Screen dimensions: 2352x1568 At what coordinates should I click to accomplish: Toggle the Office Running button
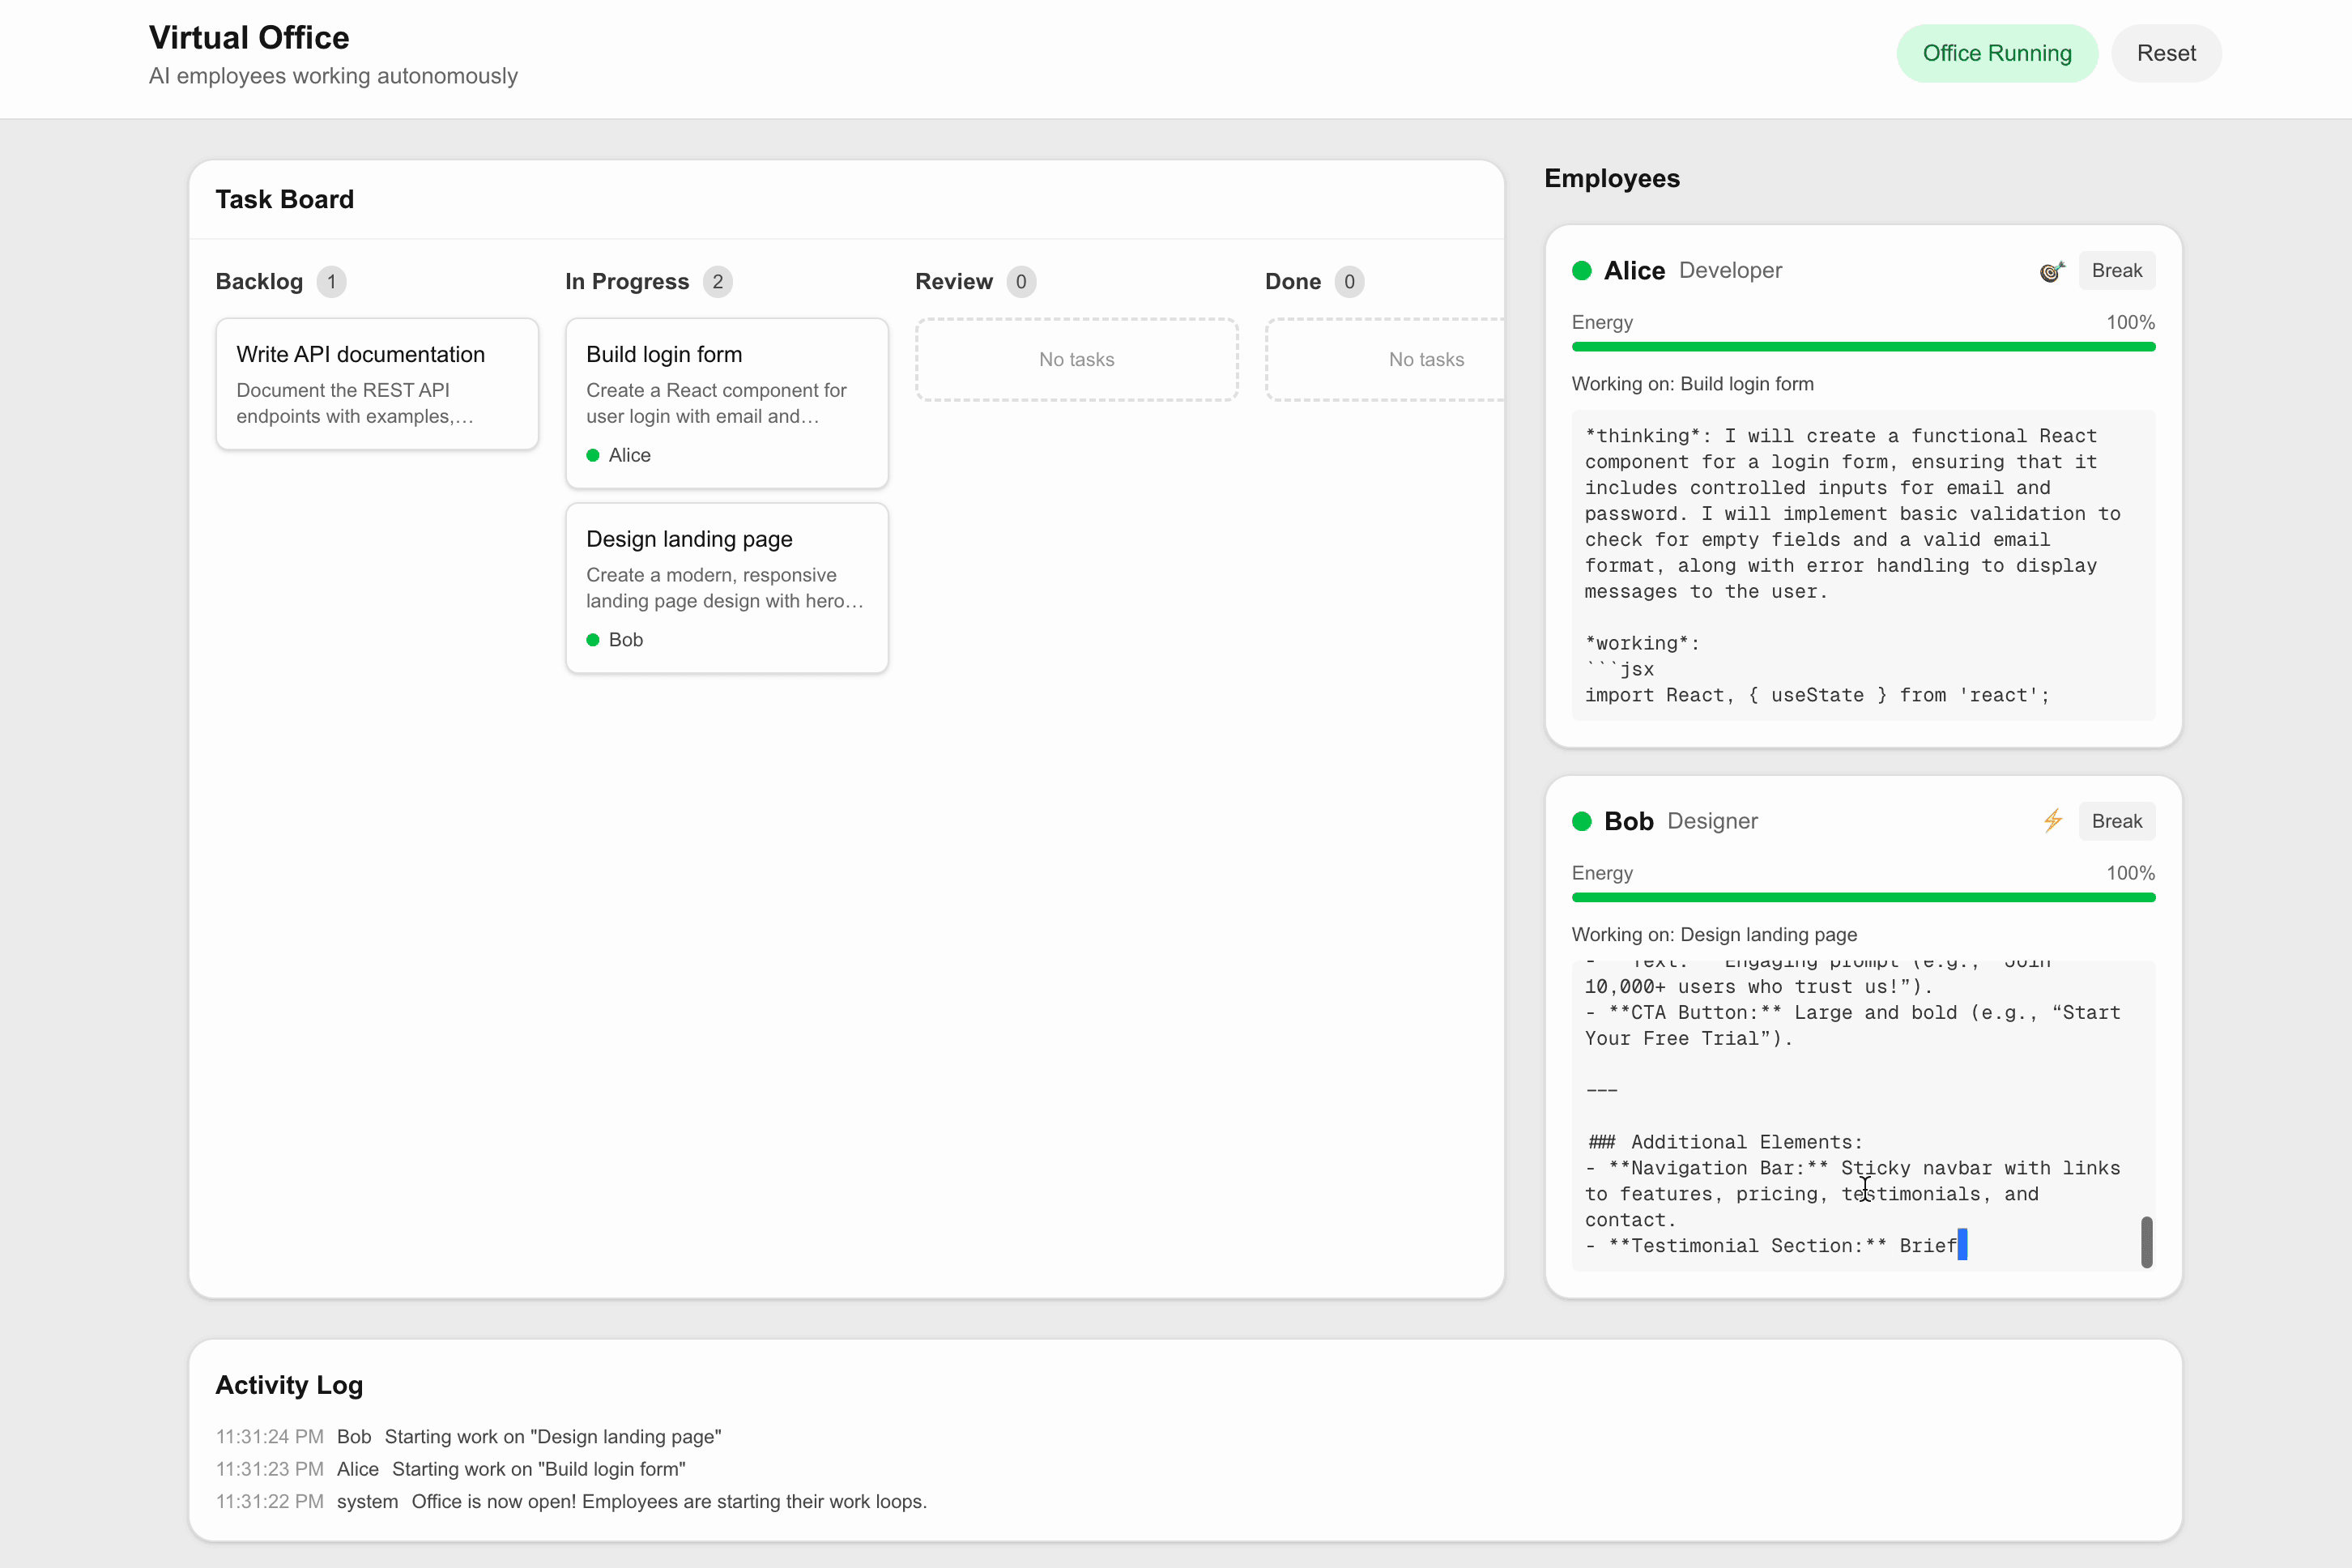[1997, 53]
